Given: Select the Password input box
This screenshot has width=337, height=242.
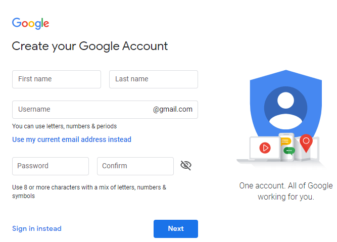Looking at the screenshot, I should click(51, 166).
